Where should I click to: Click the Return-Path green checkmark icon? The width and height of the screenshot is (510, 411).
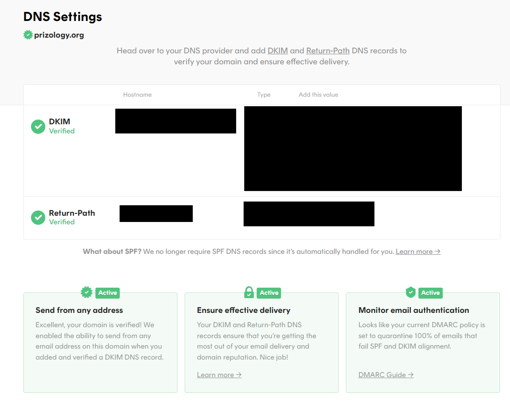pos(38,218)
